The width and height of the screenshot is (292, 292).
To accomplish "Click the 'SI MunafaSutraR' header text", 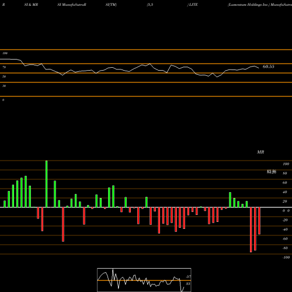I will pos(72,5).
